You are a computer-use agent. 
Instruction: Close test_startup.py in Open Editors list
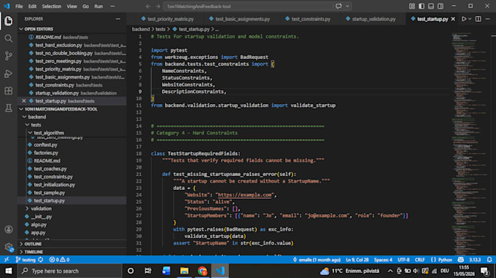point(24,101)
